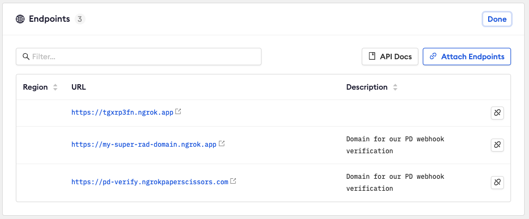Image resolution: width=529 pixels, height=219 pixels.
Task: Open https://my-super-rad-domain.ngrok.app link
Action: point(144,145)
